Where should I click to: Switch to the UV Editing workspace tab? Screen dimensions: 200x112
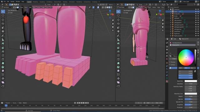[x=49, y=2]
